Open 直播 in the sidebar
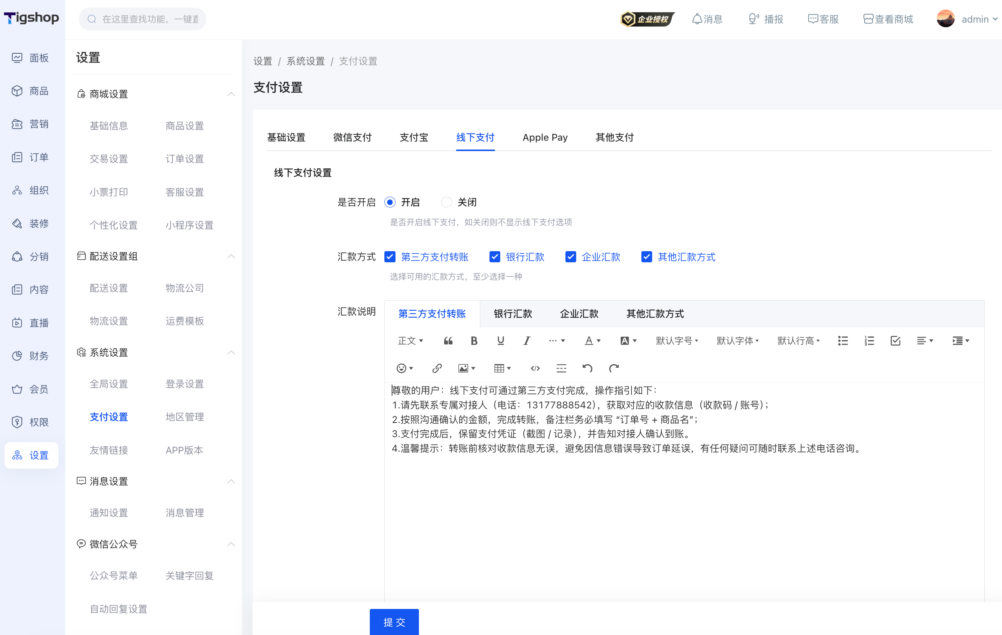1002x635 pixels. click(31, 323)
